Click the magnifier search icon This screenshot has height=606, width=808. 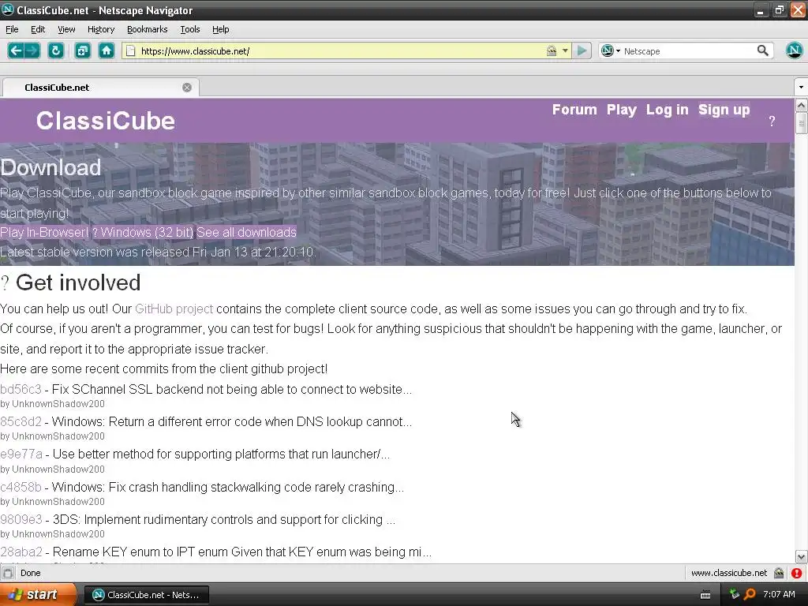pyautogui.click(x=763, y=50)
